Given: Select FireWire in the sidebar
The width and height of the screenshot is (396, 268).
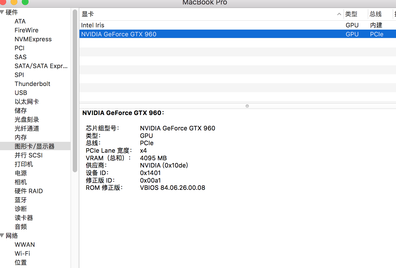Looking at the screenshot, I should 27,30.
